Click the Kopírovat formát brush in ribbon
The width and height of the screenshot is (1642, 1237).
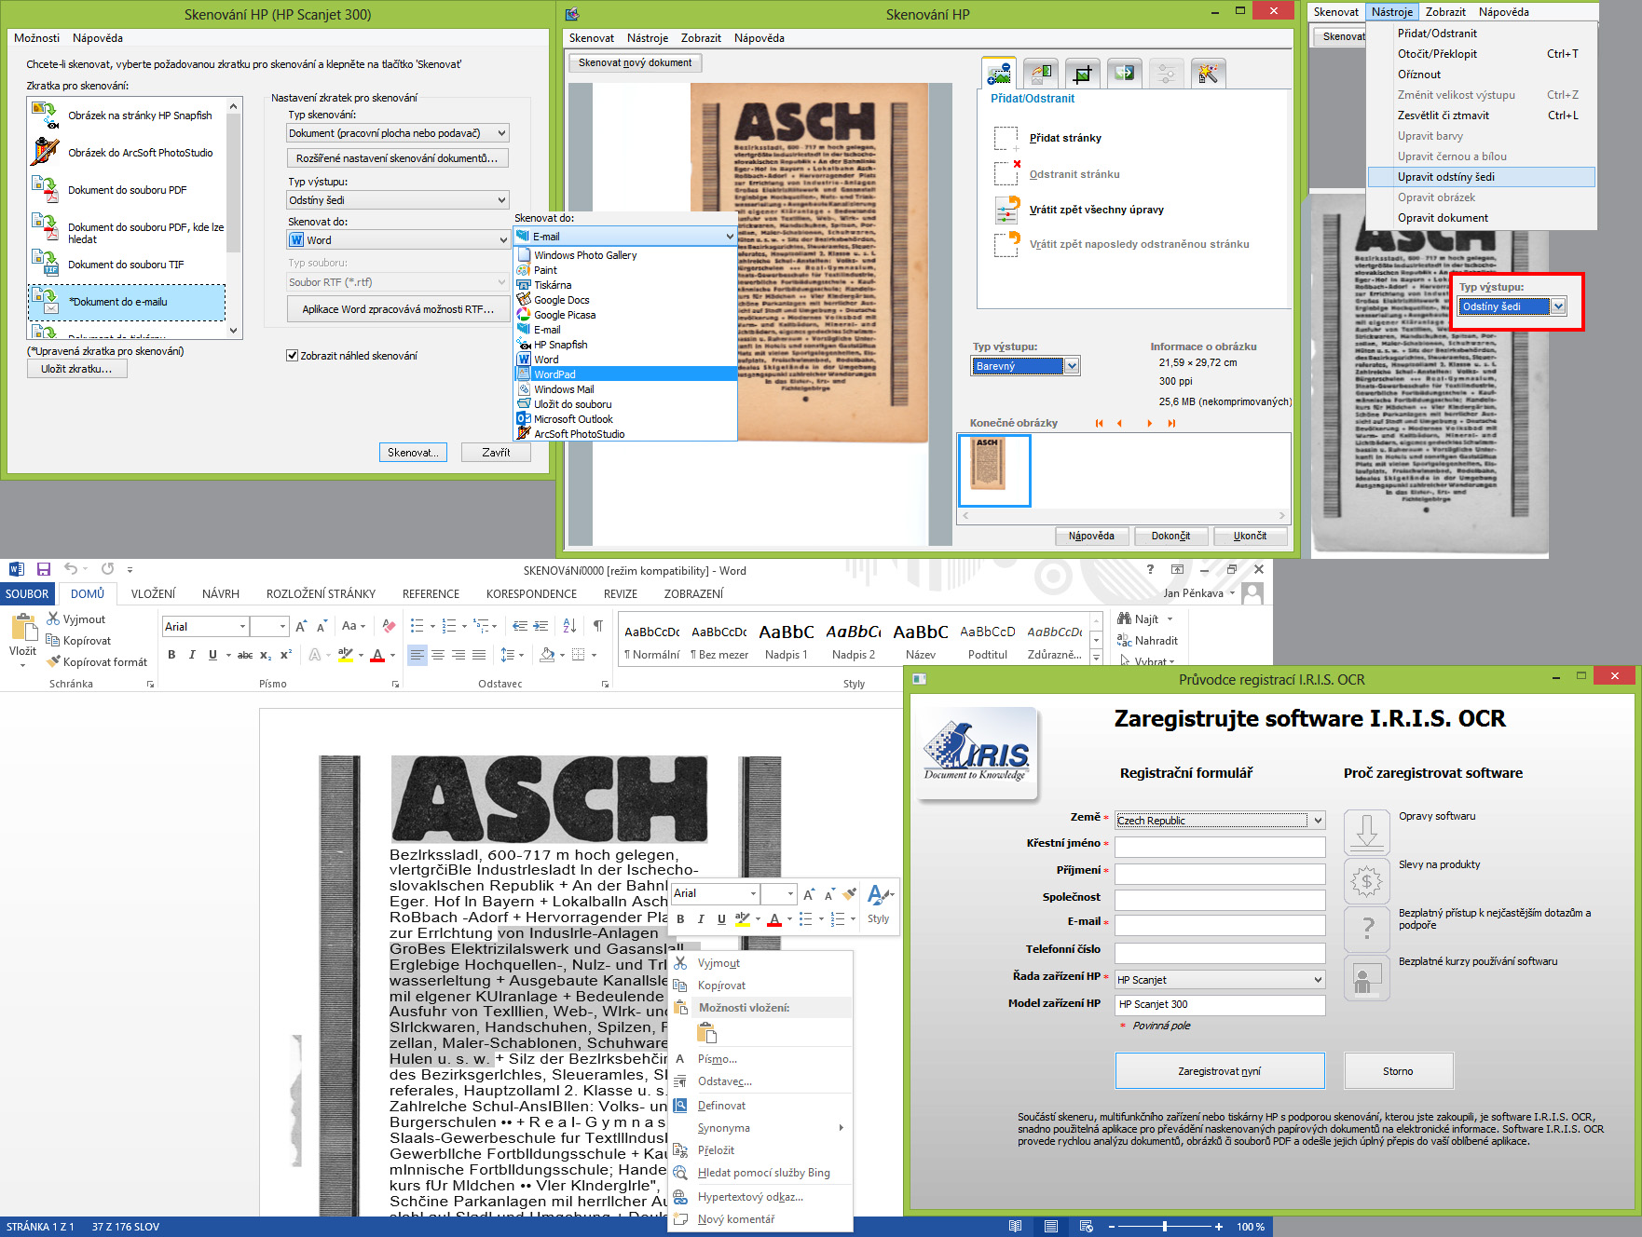(98, 661)
